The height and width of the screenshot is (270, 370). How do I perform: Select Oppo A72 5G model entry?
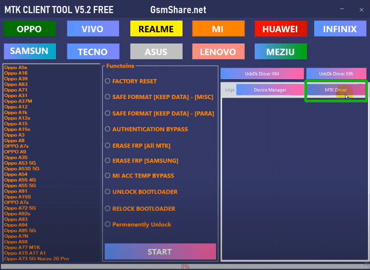coord(20,208)
